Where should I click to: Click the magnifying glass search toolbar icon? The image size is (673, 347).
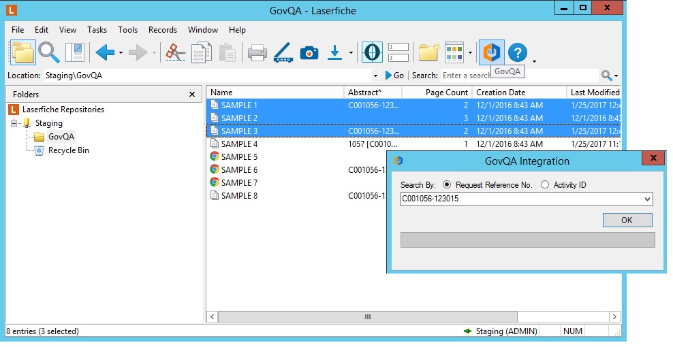coord(48,52)
